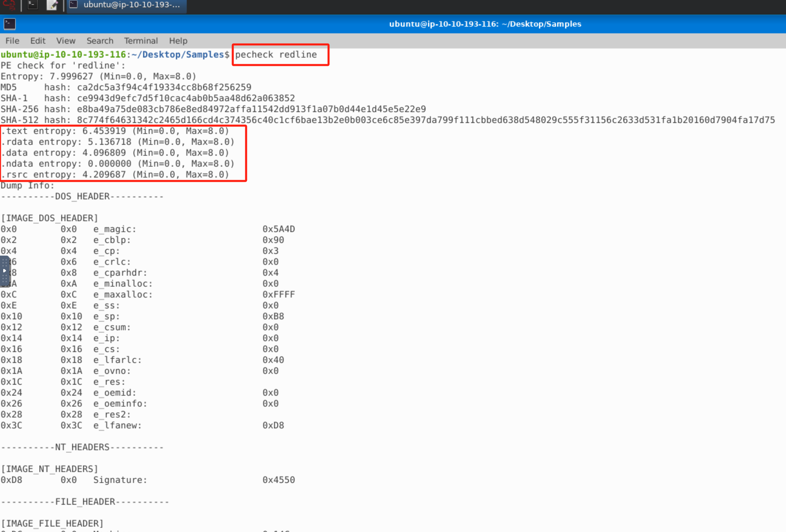
Task: Click the side panel handle arrow at left edge
Action: click(4, 271)
